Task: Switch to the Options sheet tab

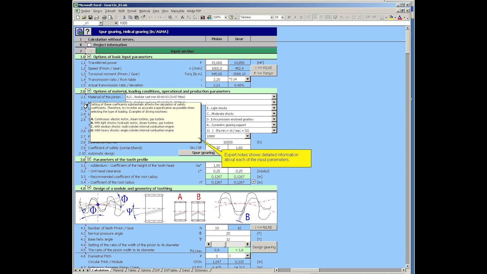Action: (146, 270)
